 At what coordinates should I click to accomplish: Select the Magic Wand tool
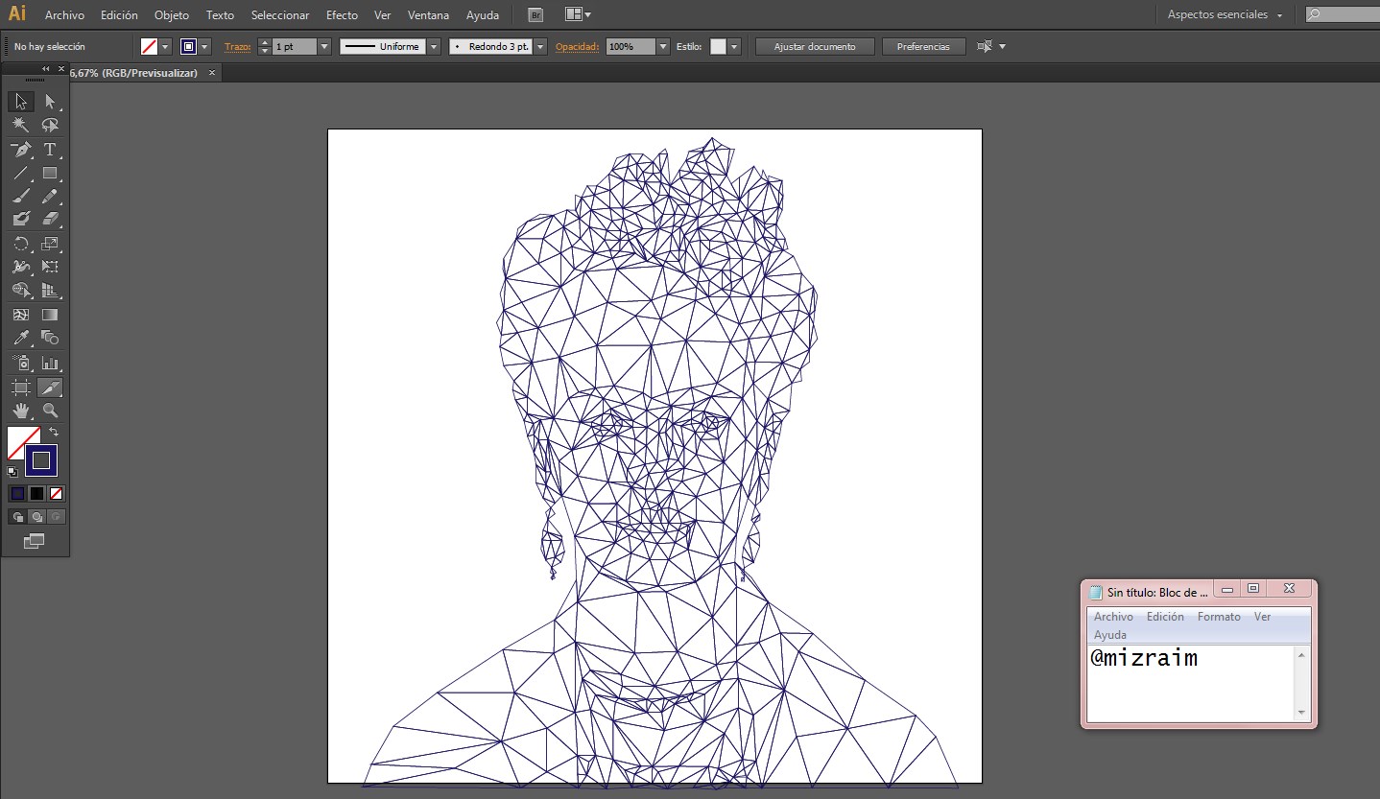[x=21, y=125]
